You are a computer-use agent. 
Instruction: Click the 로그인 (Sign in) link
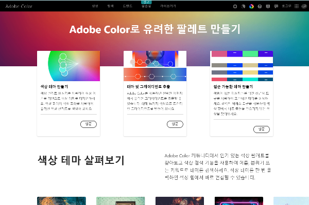286,6
